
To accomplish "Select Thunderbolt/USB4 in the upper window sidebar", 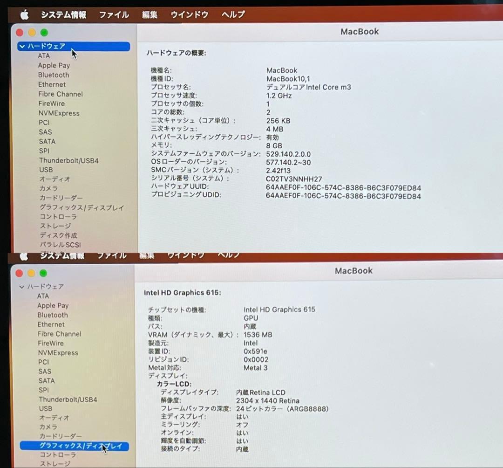I will click(68, 161).
